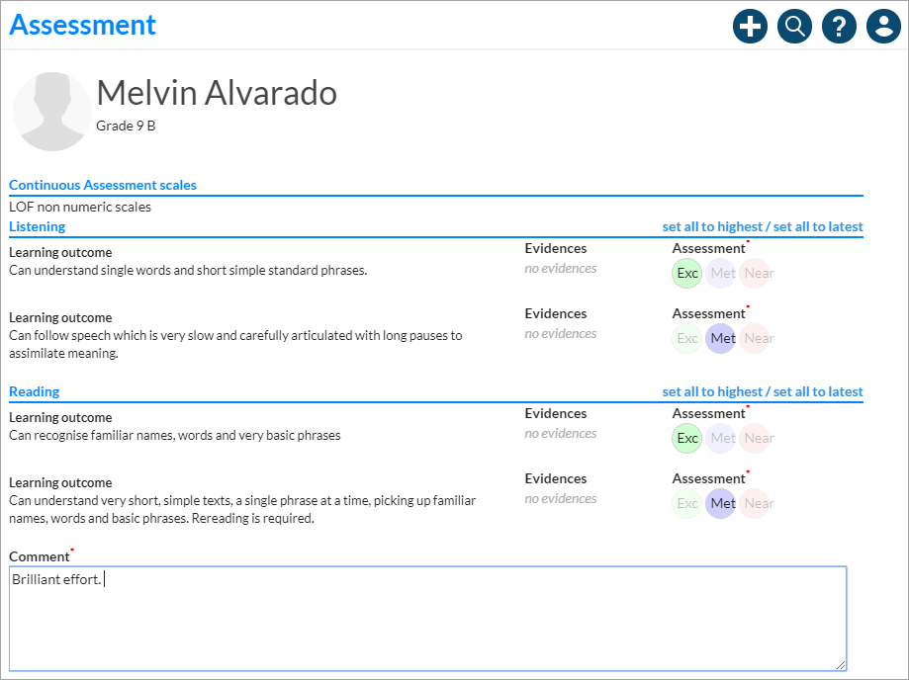Click the Comment field label
The image size is (909, 680).
coord(40,556)
